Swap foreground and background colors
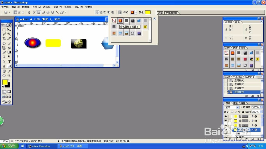The width and height of the screenshot is (266, 149). (9, 80)
